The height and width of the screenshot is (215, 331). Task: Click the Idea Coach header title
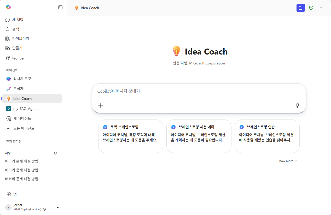[90, 8]
